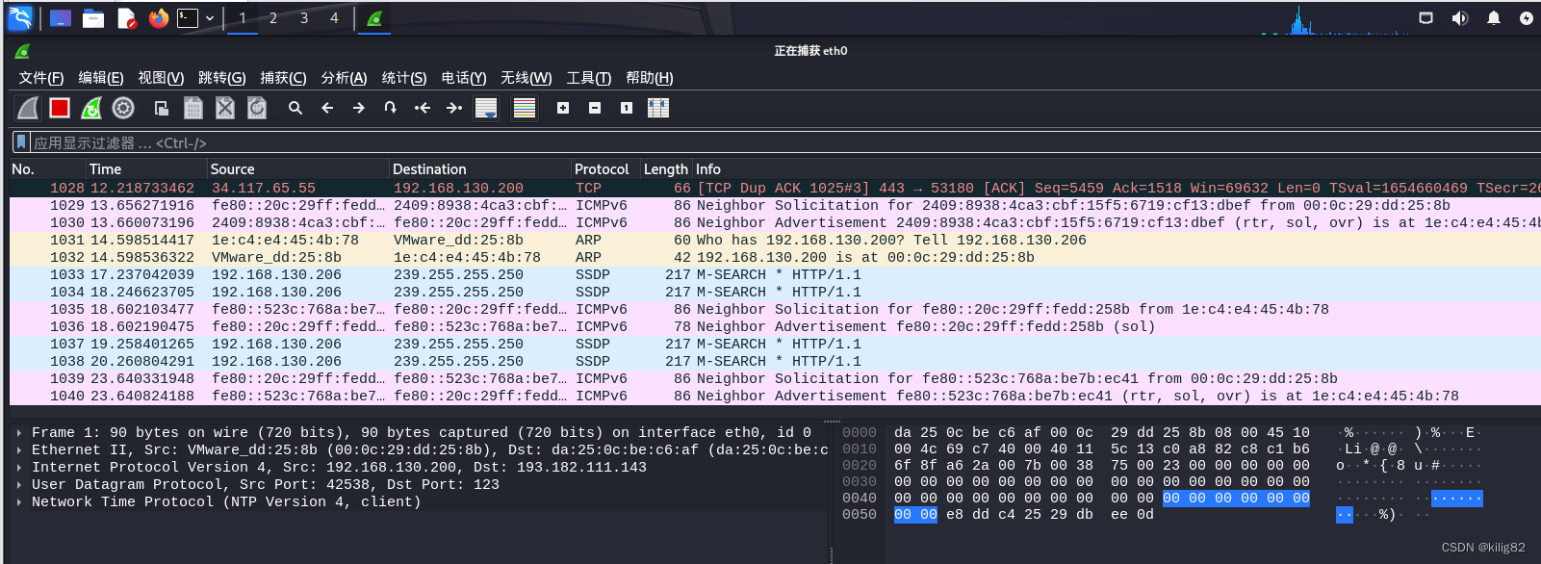Sort packets by Time column header

(146, 169)
